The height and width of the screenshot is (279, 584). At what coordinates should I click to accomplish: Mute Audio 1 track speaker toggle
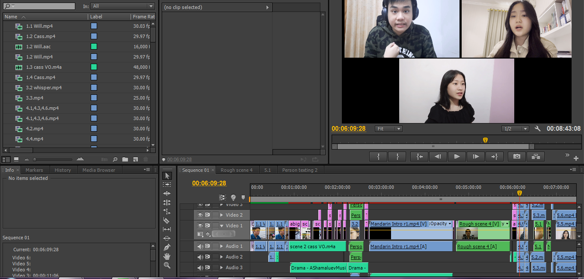[200, 246]
